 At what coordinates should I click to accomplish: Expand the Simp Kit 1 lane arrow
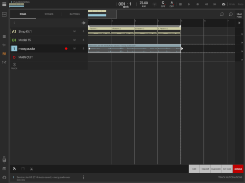(x=242, y=34)
